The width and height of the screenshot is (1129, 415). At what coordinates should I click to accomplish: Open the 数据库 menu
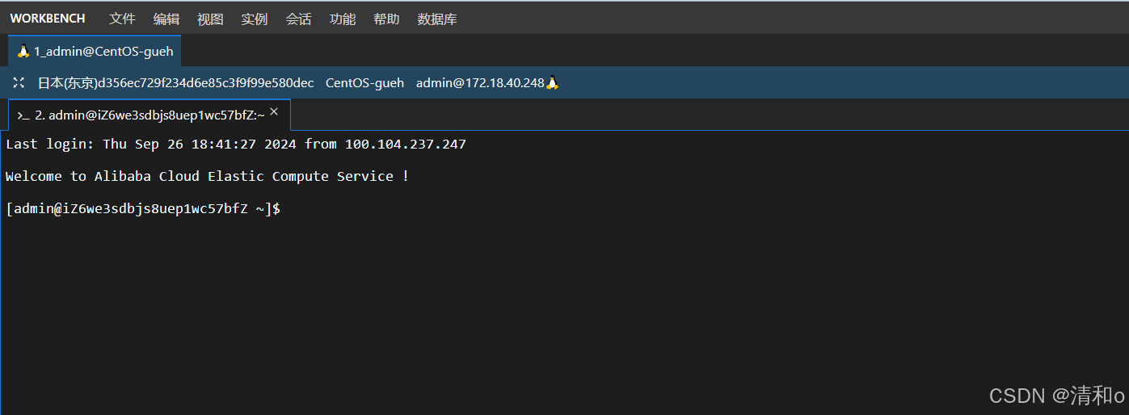[437, 19]
